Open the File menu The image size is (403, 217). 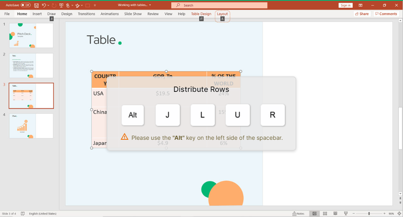7,14
